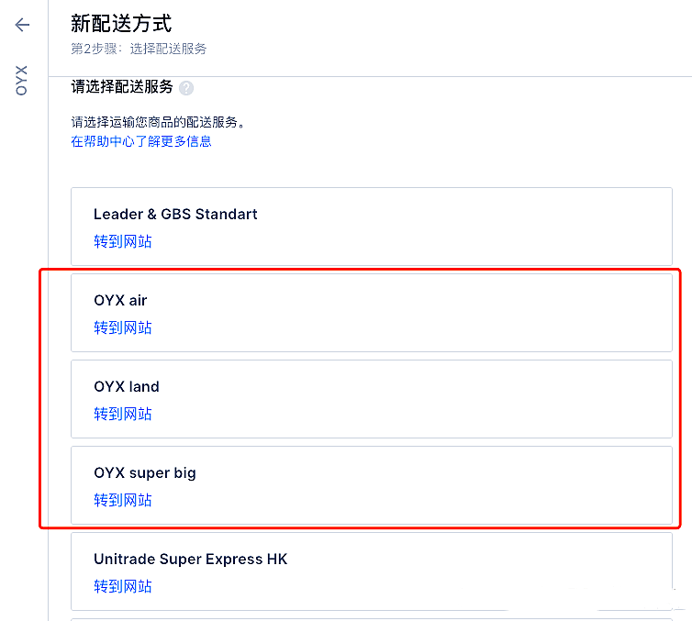Viewport: 692px width, 621px height.
Task: Select the OYX land delivery service
Action: [x=459, y=398]
